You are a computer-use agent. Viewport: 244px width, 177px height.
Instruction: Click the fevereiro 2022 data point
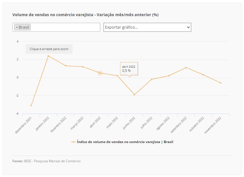coord(66,66)
